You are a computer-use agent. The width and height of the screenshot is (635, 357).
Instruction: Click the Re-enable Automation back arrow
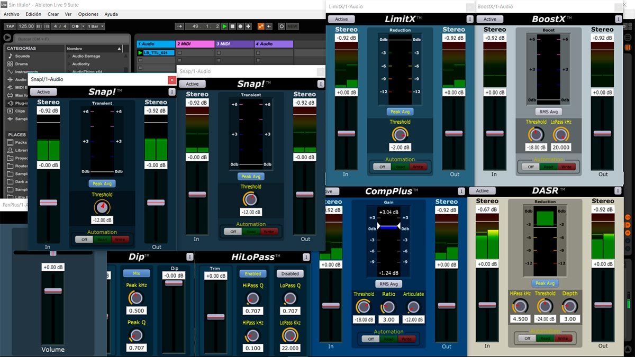click(x=269, y=26)
